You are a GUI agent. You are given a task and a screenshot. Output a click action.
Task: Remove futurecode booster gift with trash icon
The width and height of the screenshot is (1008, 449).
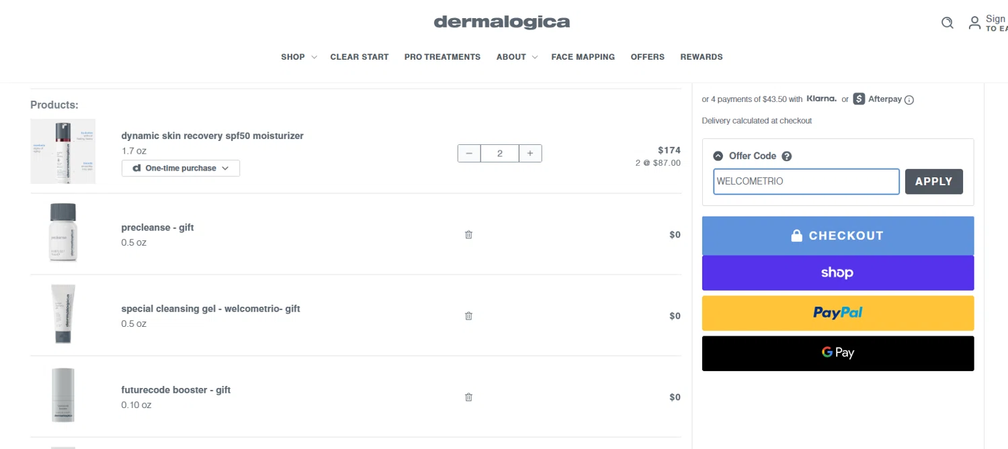point(468,397)
